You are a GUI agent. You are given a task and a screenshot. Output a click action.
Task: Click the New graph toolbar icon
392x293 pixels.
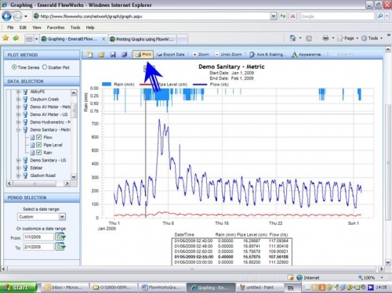89,55
